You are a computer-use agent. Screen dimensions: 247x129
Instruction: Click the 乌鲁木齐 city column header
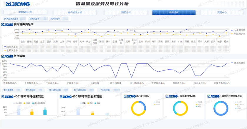95,41
